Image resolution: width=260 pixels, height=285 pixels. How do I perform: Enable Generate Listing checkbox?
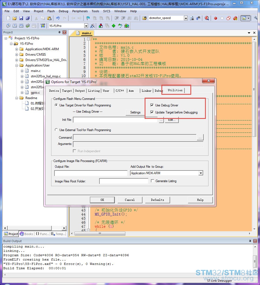coord(152,181)
